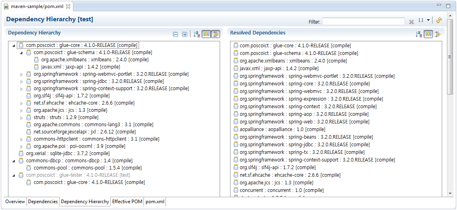Collapse the glue-schema 4.1.0-RELEASE node

click(x=21, y=53)
